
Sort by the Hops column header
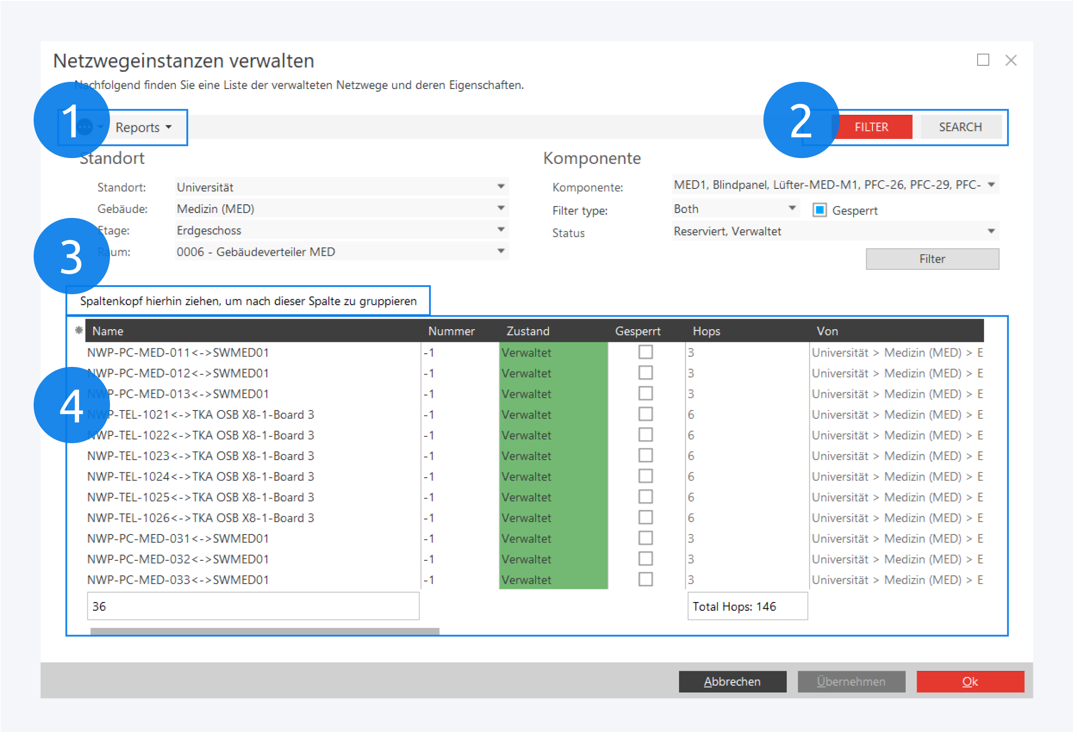(x=706, y=331)
